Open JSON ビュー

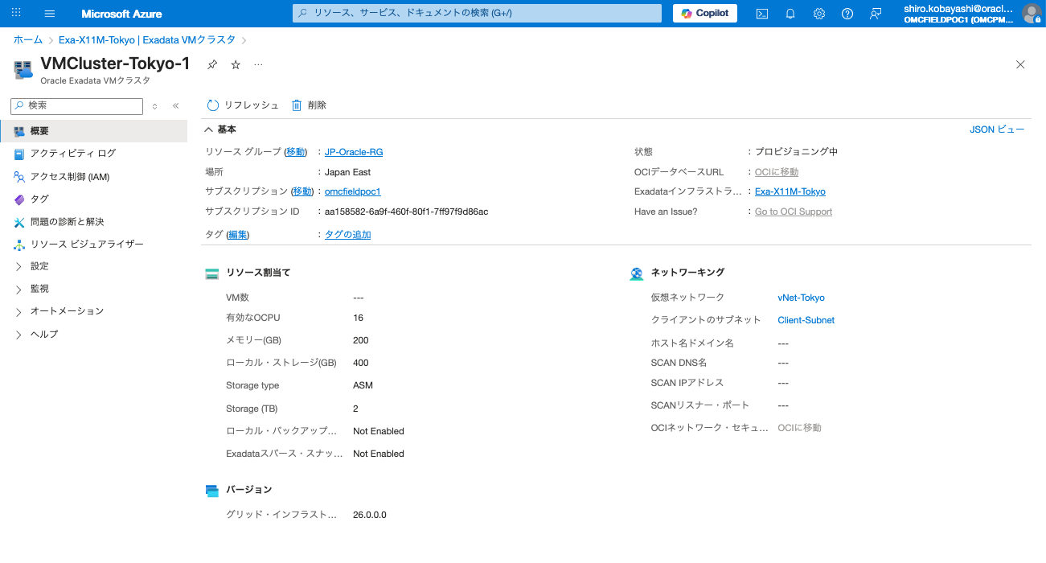pyautogui.click(x=997, y=129)
